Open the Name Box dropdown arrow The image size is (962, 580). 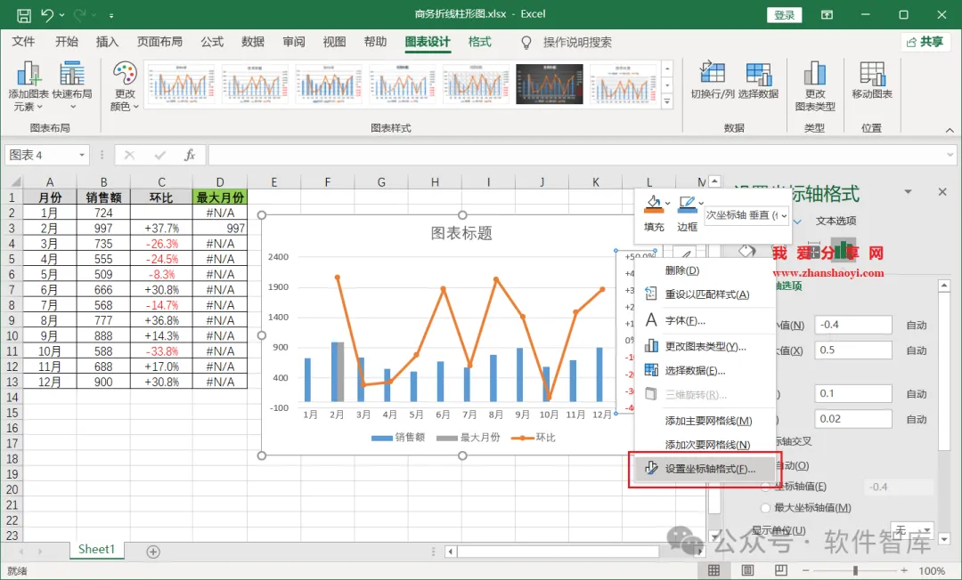click(x=82, y=155)
